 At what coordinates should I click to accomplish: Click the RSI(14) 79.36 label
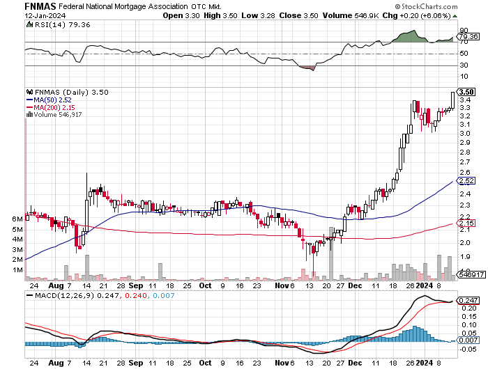[62, 24]
